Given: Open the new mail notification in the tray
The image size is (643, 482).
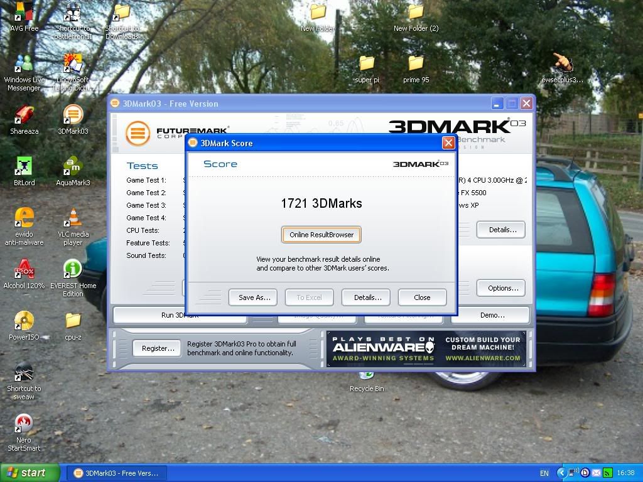Looking at the screenshot, I should pyautogui.click(x=595, y=473).
